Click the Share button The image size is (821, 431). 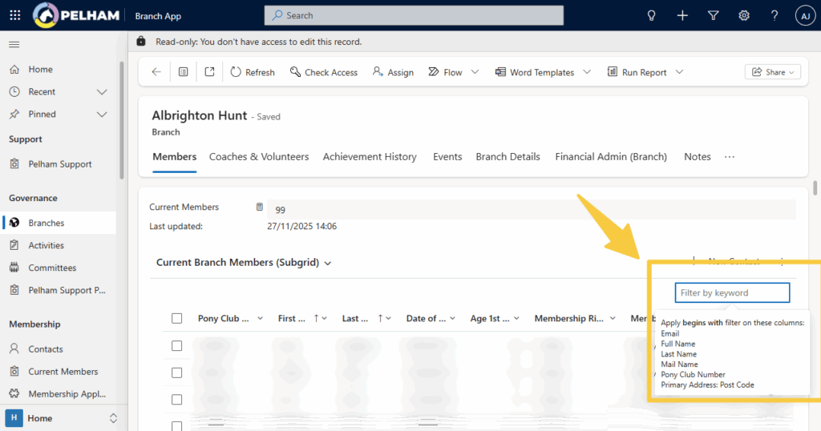tap(773, 72)
